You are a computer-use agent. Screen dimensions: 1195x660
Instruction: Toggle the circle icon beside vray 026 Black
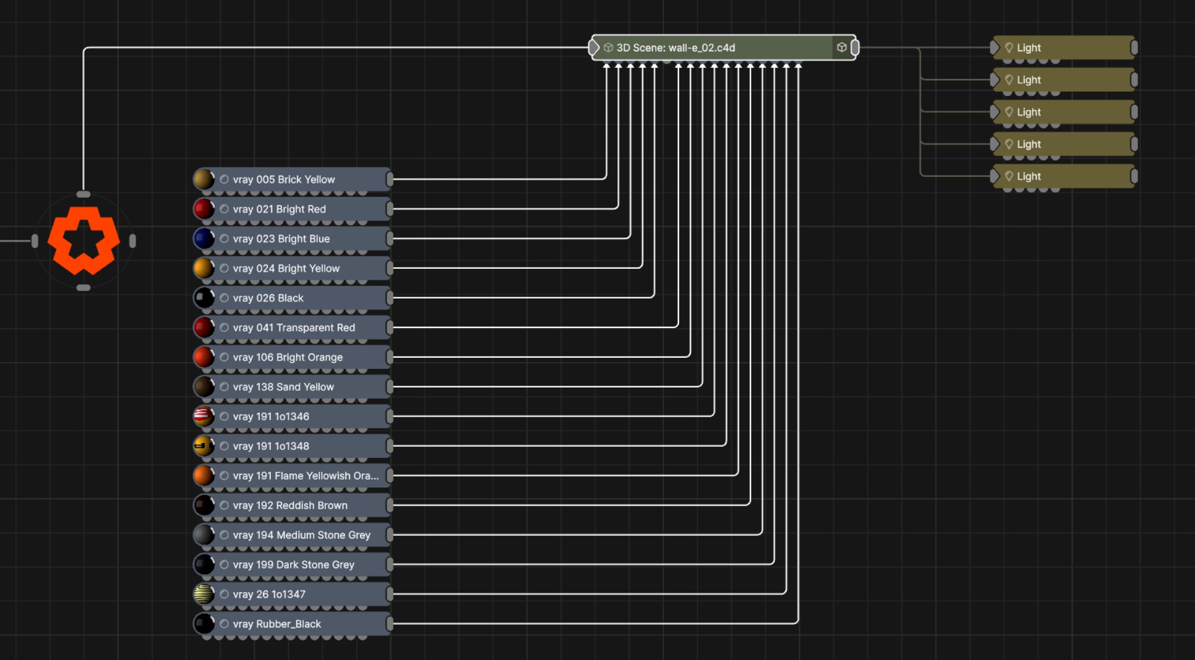click(225, 298)
